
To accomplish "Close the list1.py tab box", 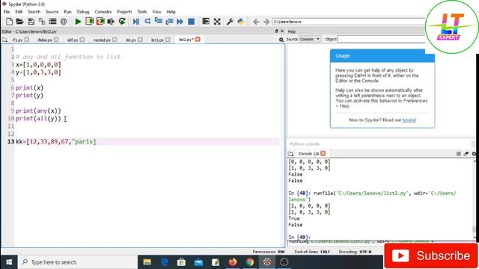I will tap(168, 40).
